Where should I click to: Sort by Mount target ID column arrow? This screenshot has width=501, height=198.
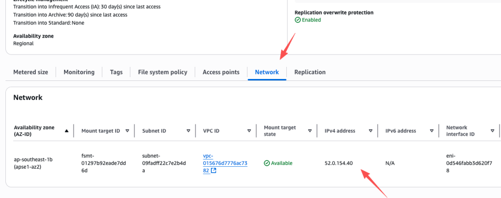(127, 131)
